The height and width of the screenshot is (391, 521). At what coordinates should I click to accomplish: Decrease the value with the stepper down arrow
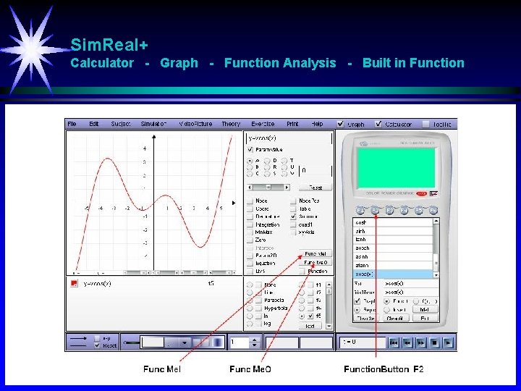[x=255, y=345]
